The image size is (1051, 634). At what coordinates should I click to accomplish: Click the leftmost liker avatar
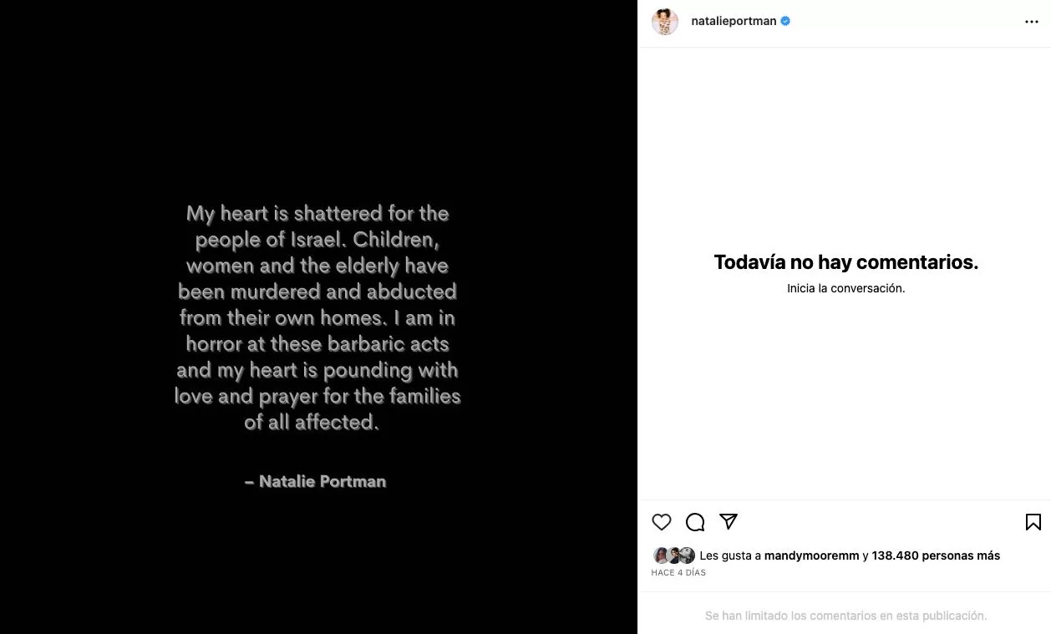coord(660,555)
